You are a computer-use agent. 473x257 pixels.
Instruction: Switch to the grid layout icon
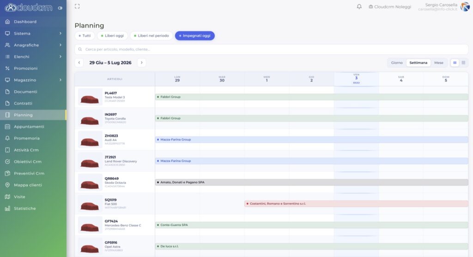point(464,63)
